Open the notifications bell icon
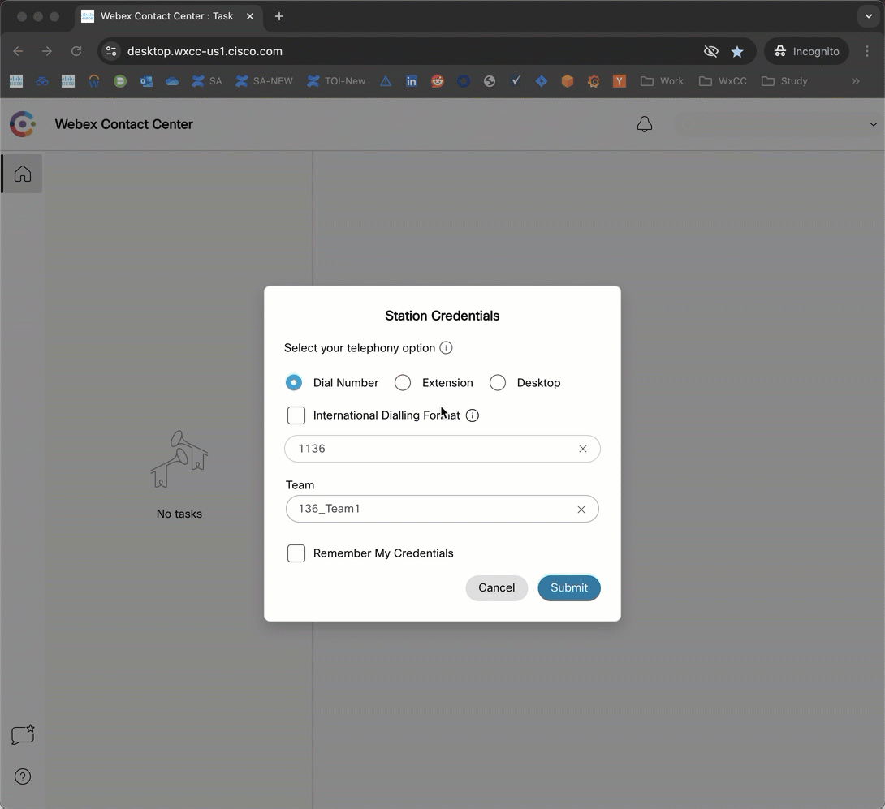 tap(645, 124)
